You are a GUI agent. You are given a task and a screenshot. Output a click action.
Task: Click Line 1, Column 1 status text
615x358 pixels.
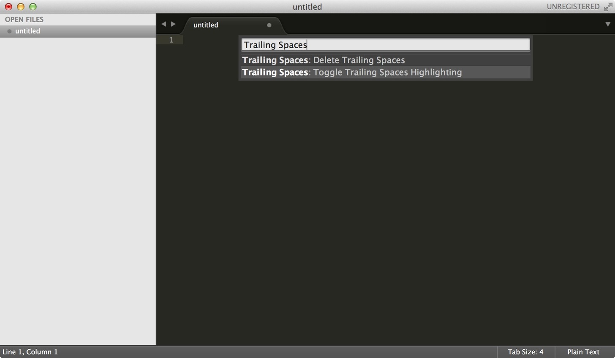[30, 352]
